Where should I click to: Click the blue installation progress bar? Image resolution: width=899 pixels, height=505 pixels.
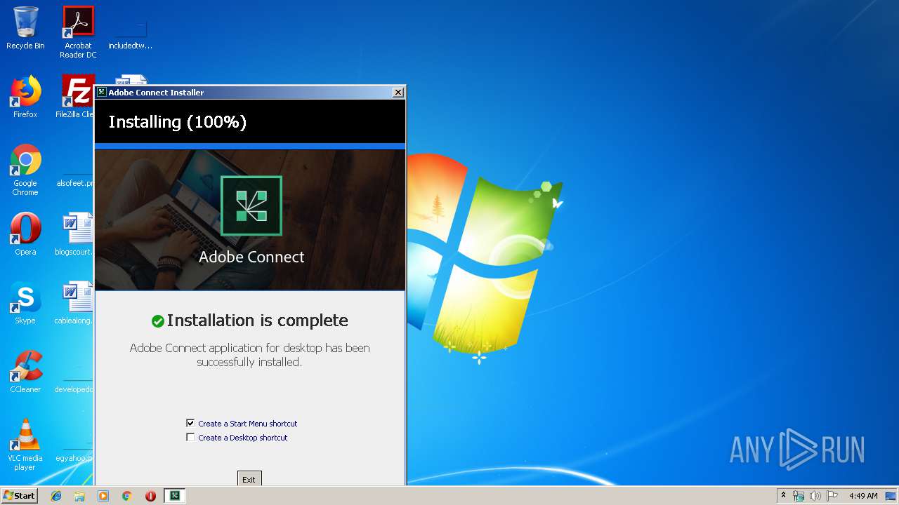(x=250, y=146)
